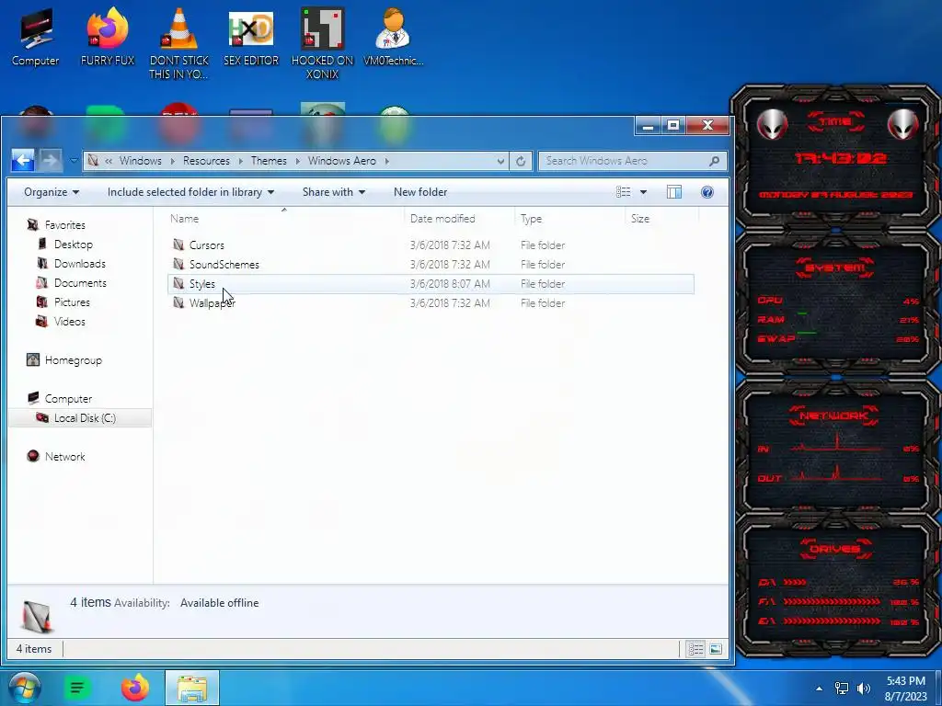The height and width of the screenshot is (706, 942).
Task: Click the Windows Aero breadcrumb segment
Action: click(x=342, y=161)
